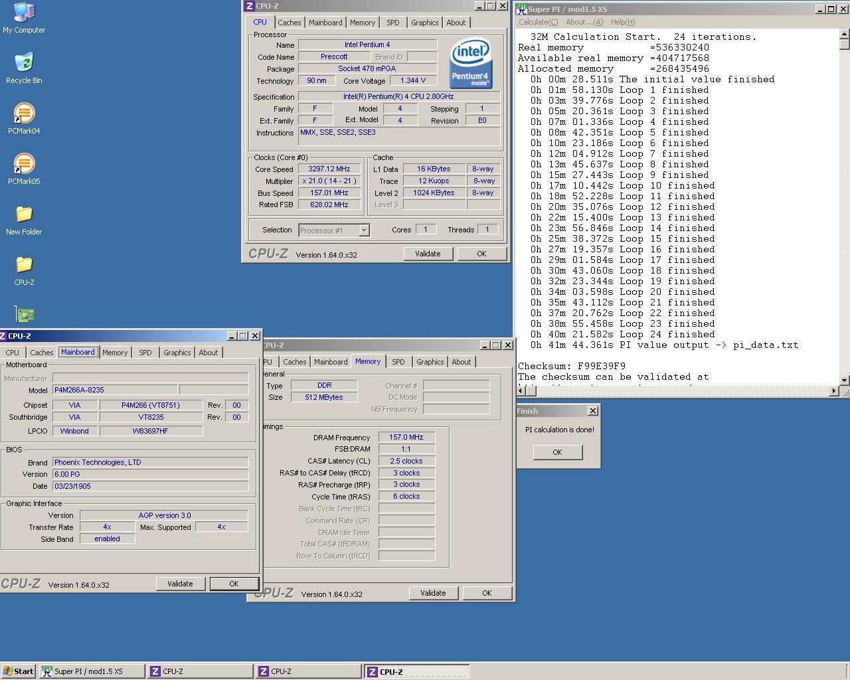
Task: Select CPU tab in Mainboard CPU-Z window
Action: pos(13,353)
